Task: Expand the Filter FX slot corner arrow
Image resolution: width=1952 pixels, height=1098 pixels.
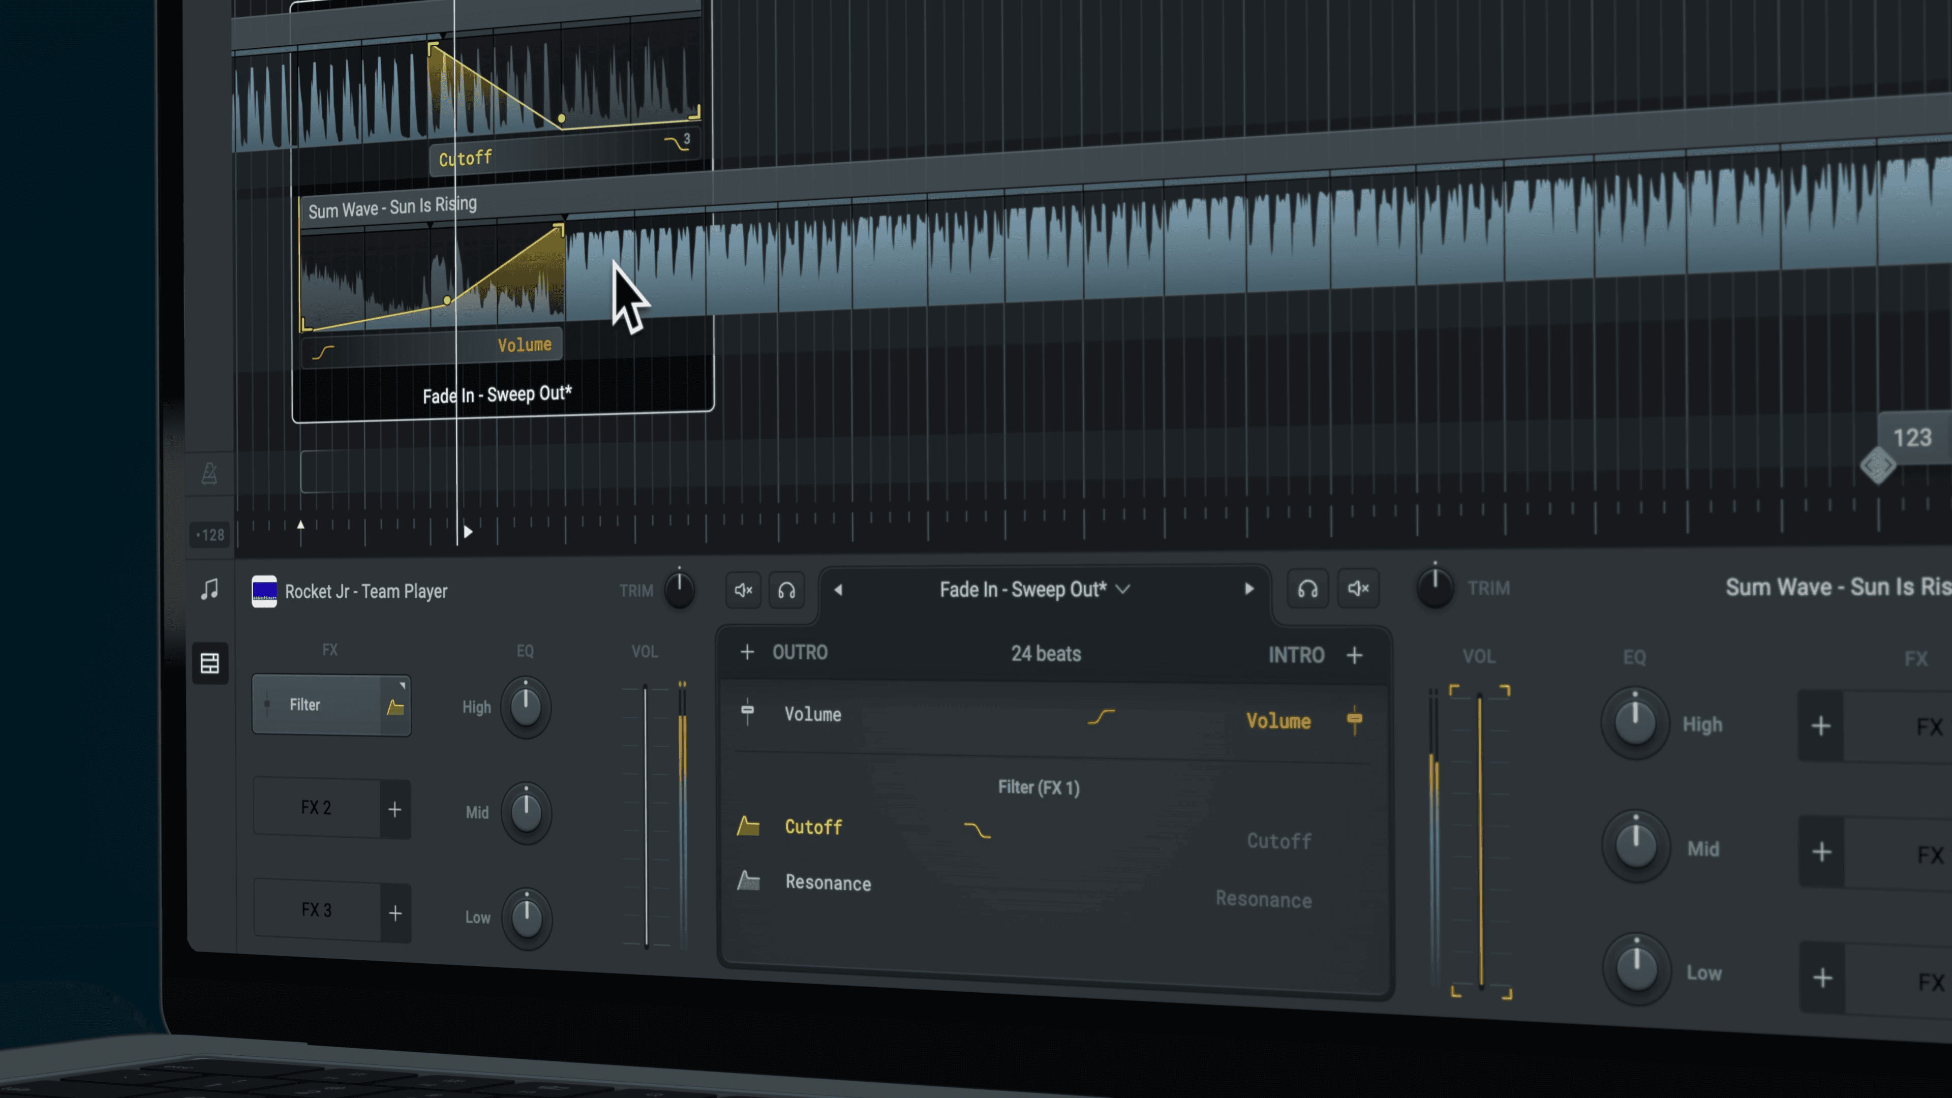Action: [402, 685]
